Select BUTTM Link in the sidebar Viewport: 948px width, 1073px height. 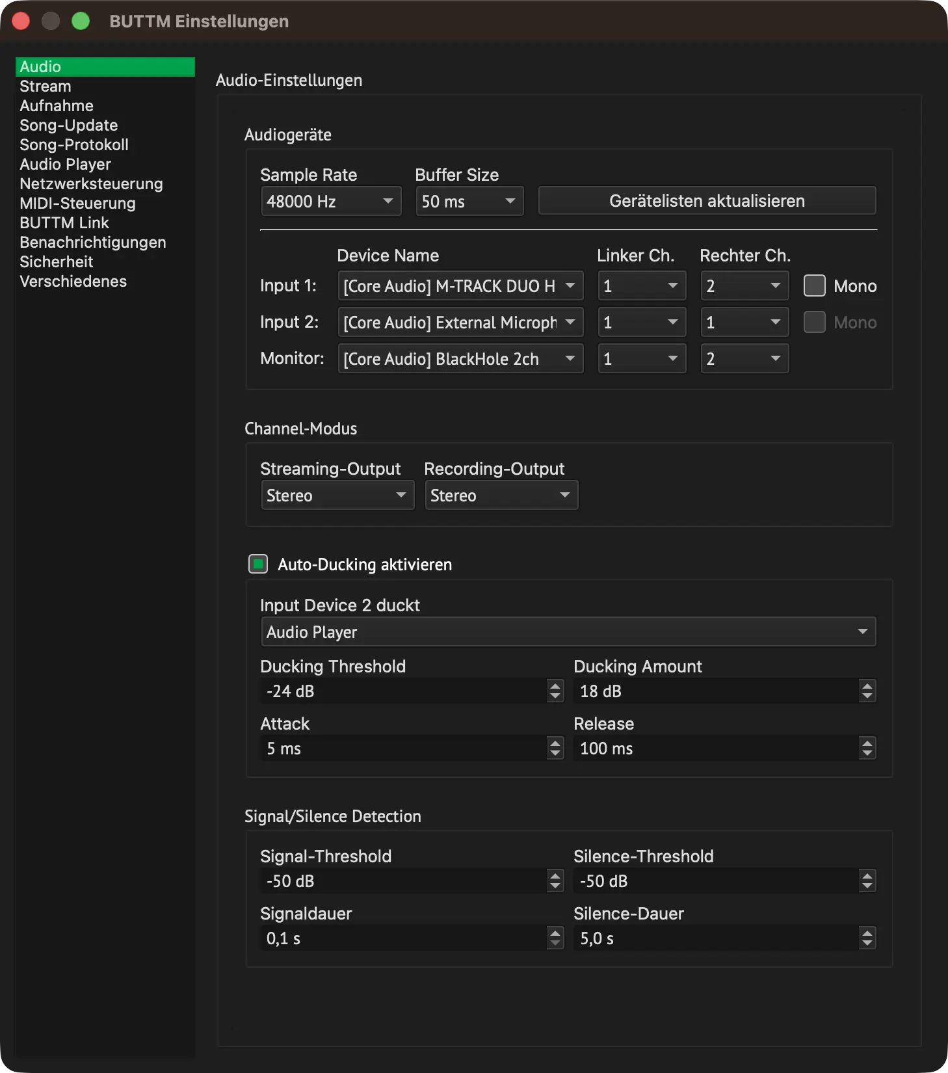pyautogui.click(x=105, y=223)
